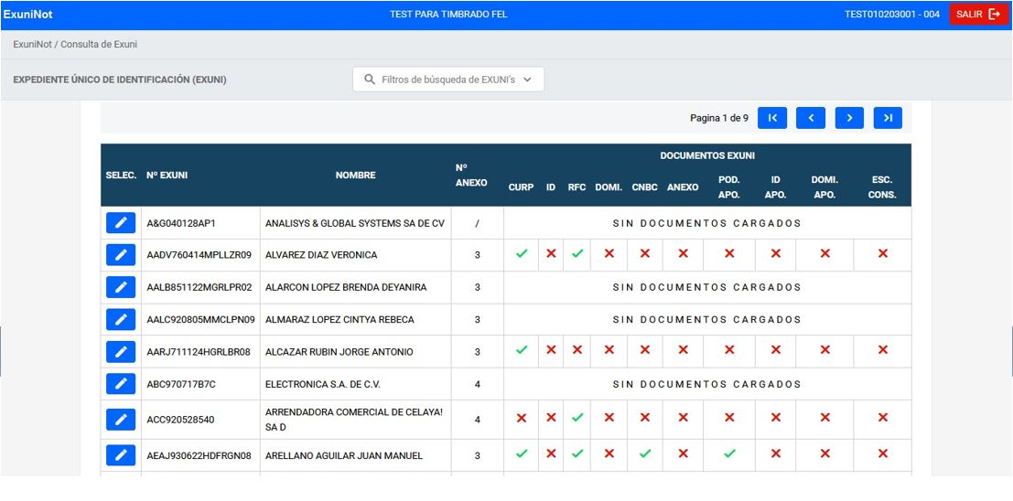The image size is (1013, 501).
Task: Edit the ALCAZAR RUBIN JORGE ANTONIO row
Action: tap(121, 352)
